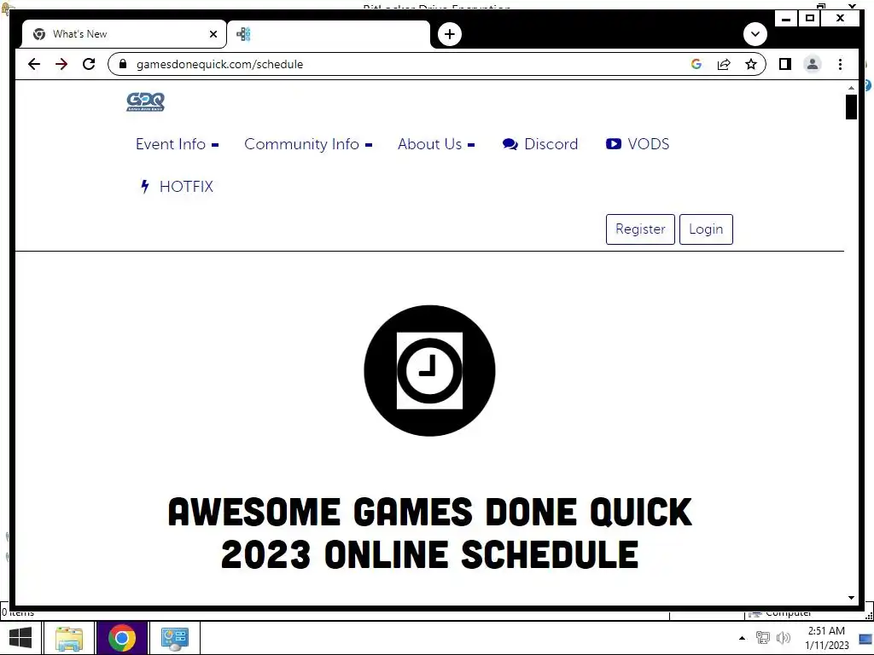Viewport: 874px width, 655px height.
Task: Click the page scrollbar up arrow
Action: 851,88
